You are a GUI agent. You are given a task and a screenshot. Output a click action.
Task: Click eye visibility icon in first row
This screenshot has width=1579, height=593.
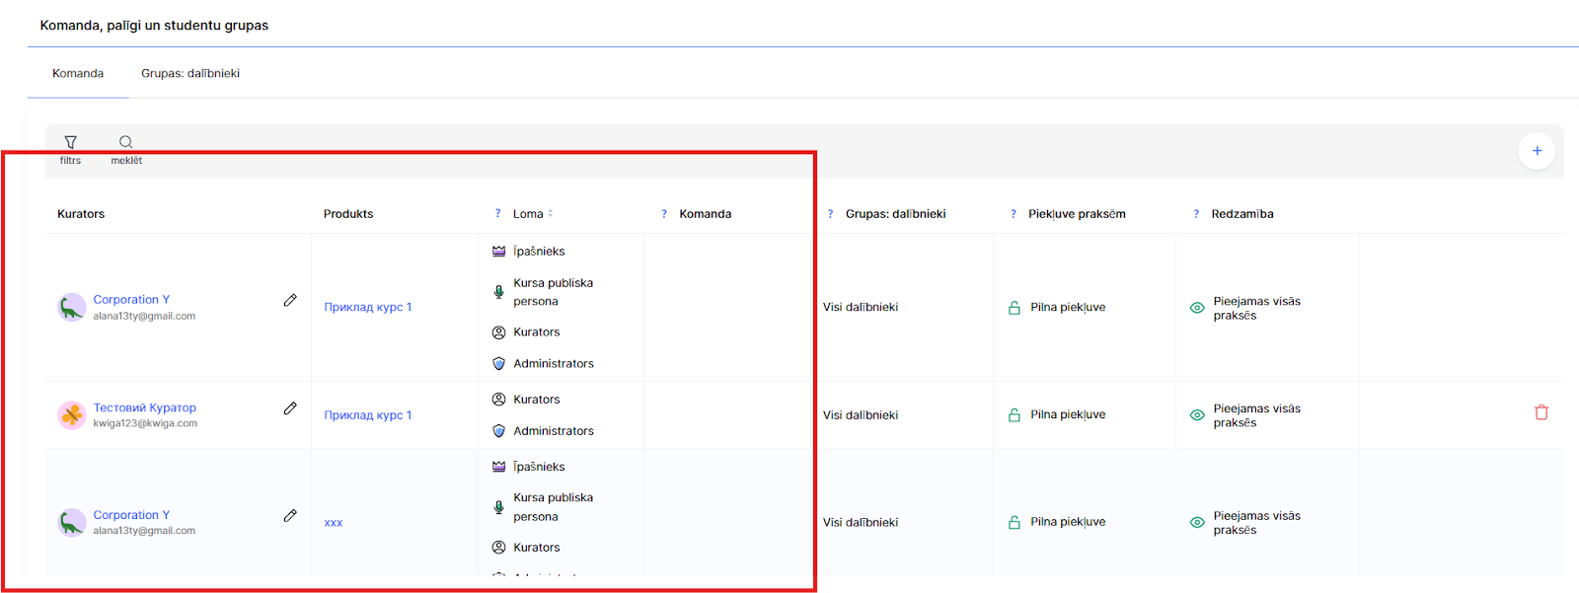click(x=1197, y=308)
